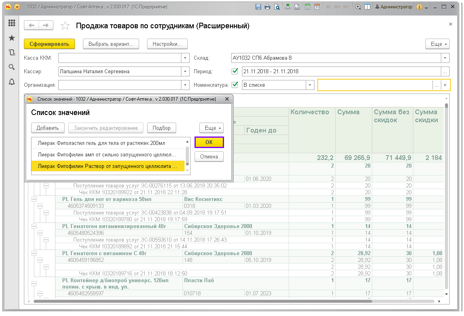Open the calendar icon in top toolbar
464x316 pixels.
317,7
